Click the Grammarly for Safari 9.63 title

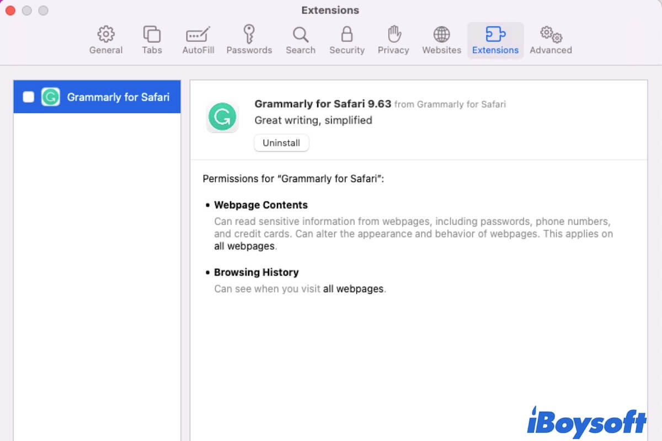point(323,104)
